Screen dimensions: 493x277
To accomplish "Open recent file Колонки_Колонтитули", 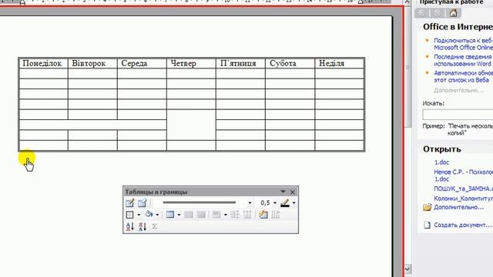I will click(x=464, y=199).
